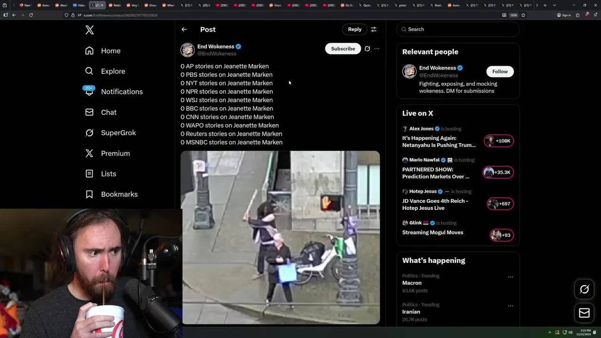
Task: Click browser Sign in button
Action: point(563,15)
